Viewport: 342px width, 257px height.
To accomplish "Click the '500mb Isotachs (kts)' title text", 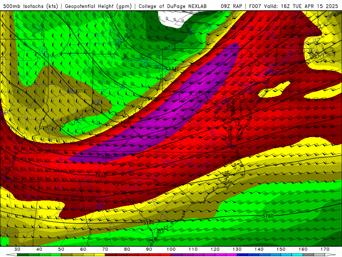I will click(x=31, y=6).
